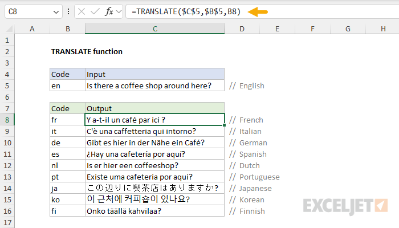Click the 'fr' code cell
Image resolution: width=399 pixels, height=228 pixels.
point(68,120)
